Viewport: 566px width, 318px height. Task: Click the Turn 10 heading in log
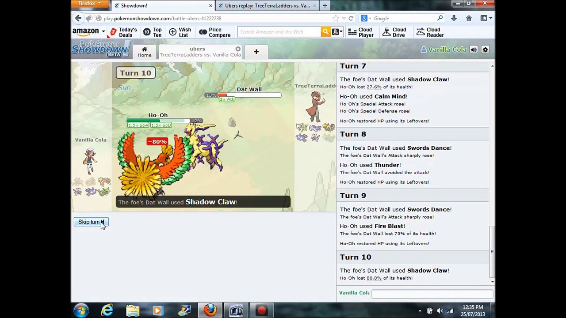coord(356,257)
